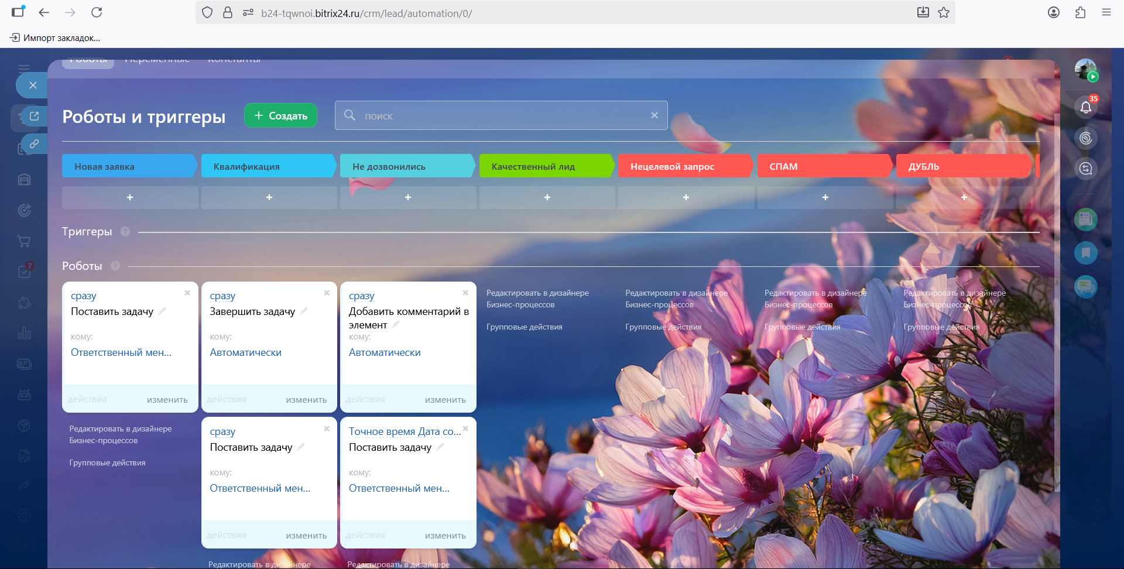Open Редактировать в дизайнере under Нецелевой запрос
The height and width of the screenshot is (569, 1124).
(676, 299)
